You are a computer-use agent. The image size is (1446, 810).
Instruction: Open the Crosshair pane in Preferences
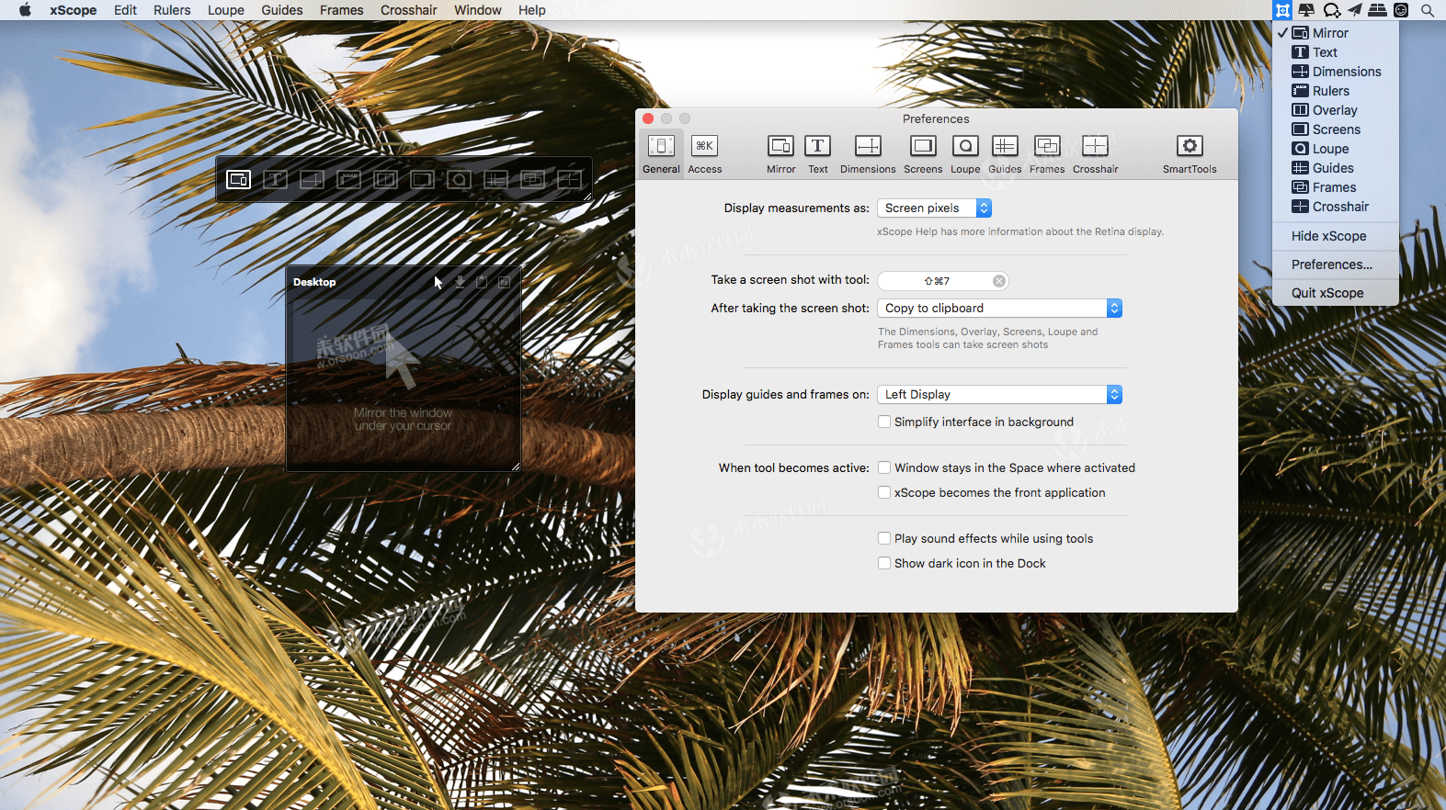[x=1096, y=153]
